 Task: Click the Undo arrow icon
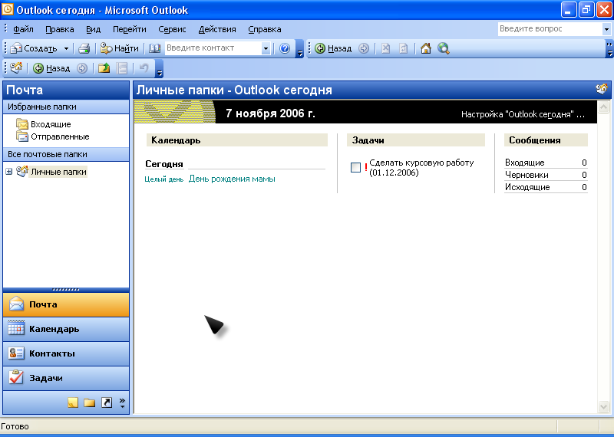point(144,68)
